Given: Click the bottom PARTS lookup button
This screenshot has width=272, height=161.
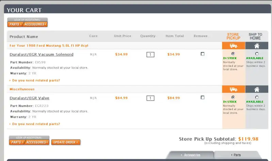Looking at the screenshot, I should coord(16,142).
